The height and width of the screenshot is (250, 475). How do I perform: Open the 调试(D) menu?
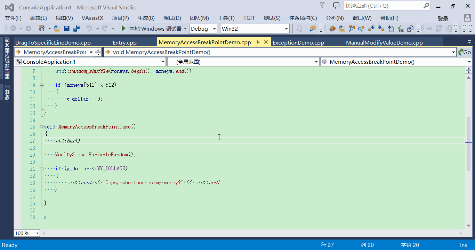point(172,18)
